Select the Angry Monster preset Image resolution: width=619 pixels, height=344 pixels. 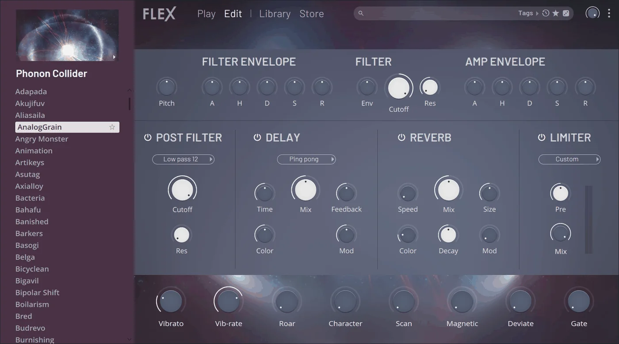[x=42, y=139]
